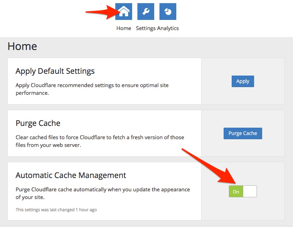Screen dimensions: 293x227
Task: Select the Home label under icons
Action: pos(124,28)
